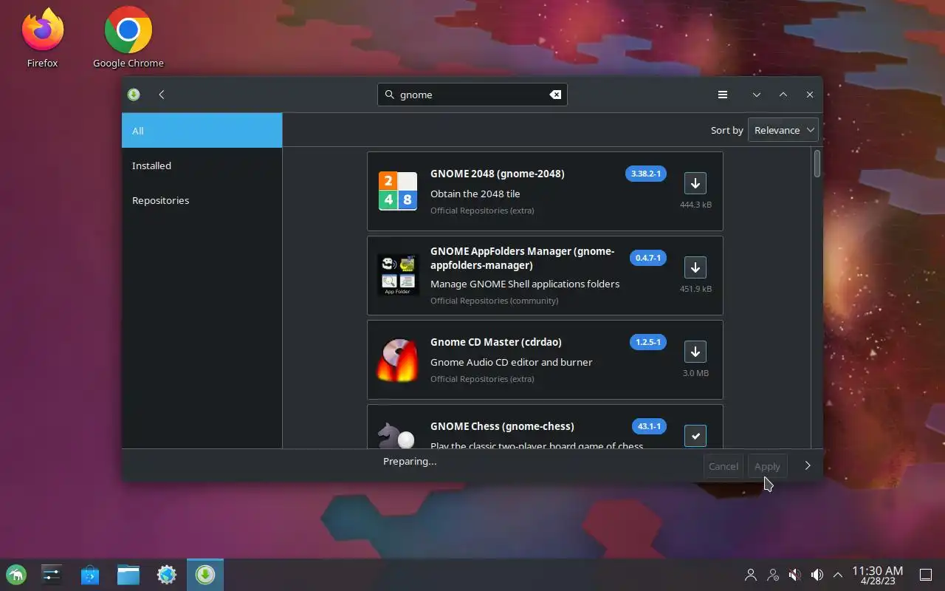
Task: Click the Pamac app icon in title bar
Action: (x=134, y=95)
